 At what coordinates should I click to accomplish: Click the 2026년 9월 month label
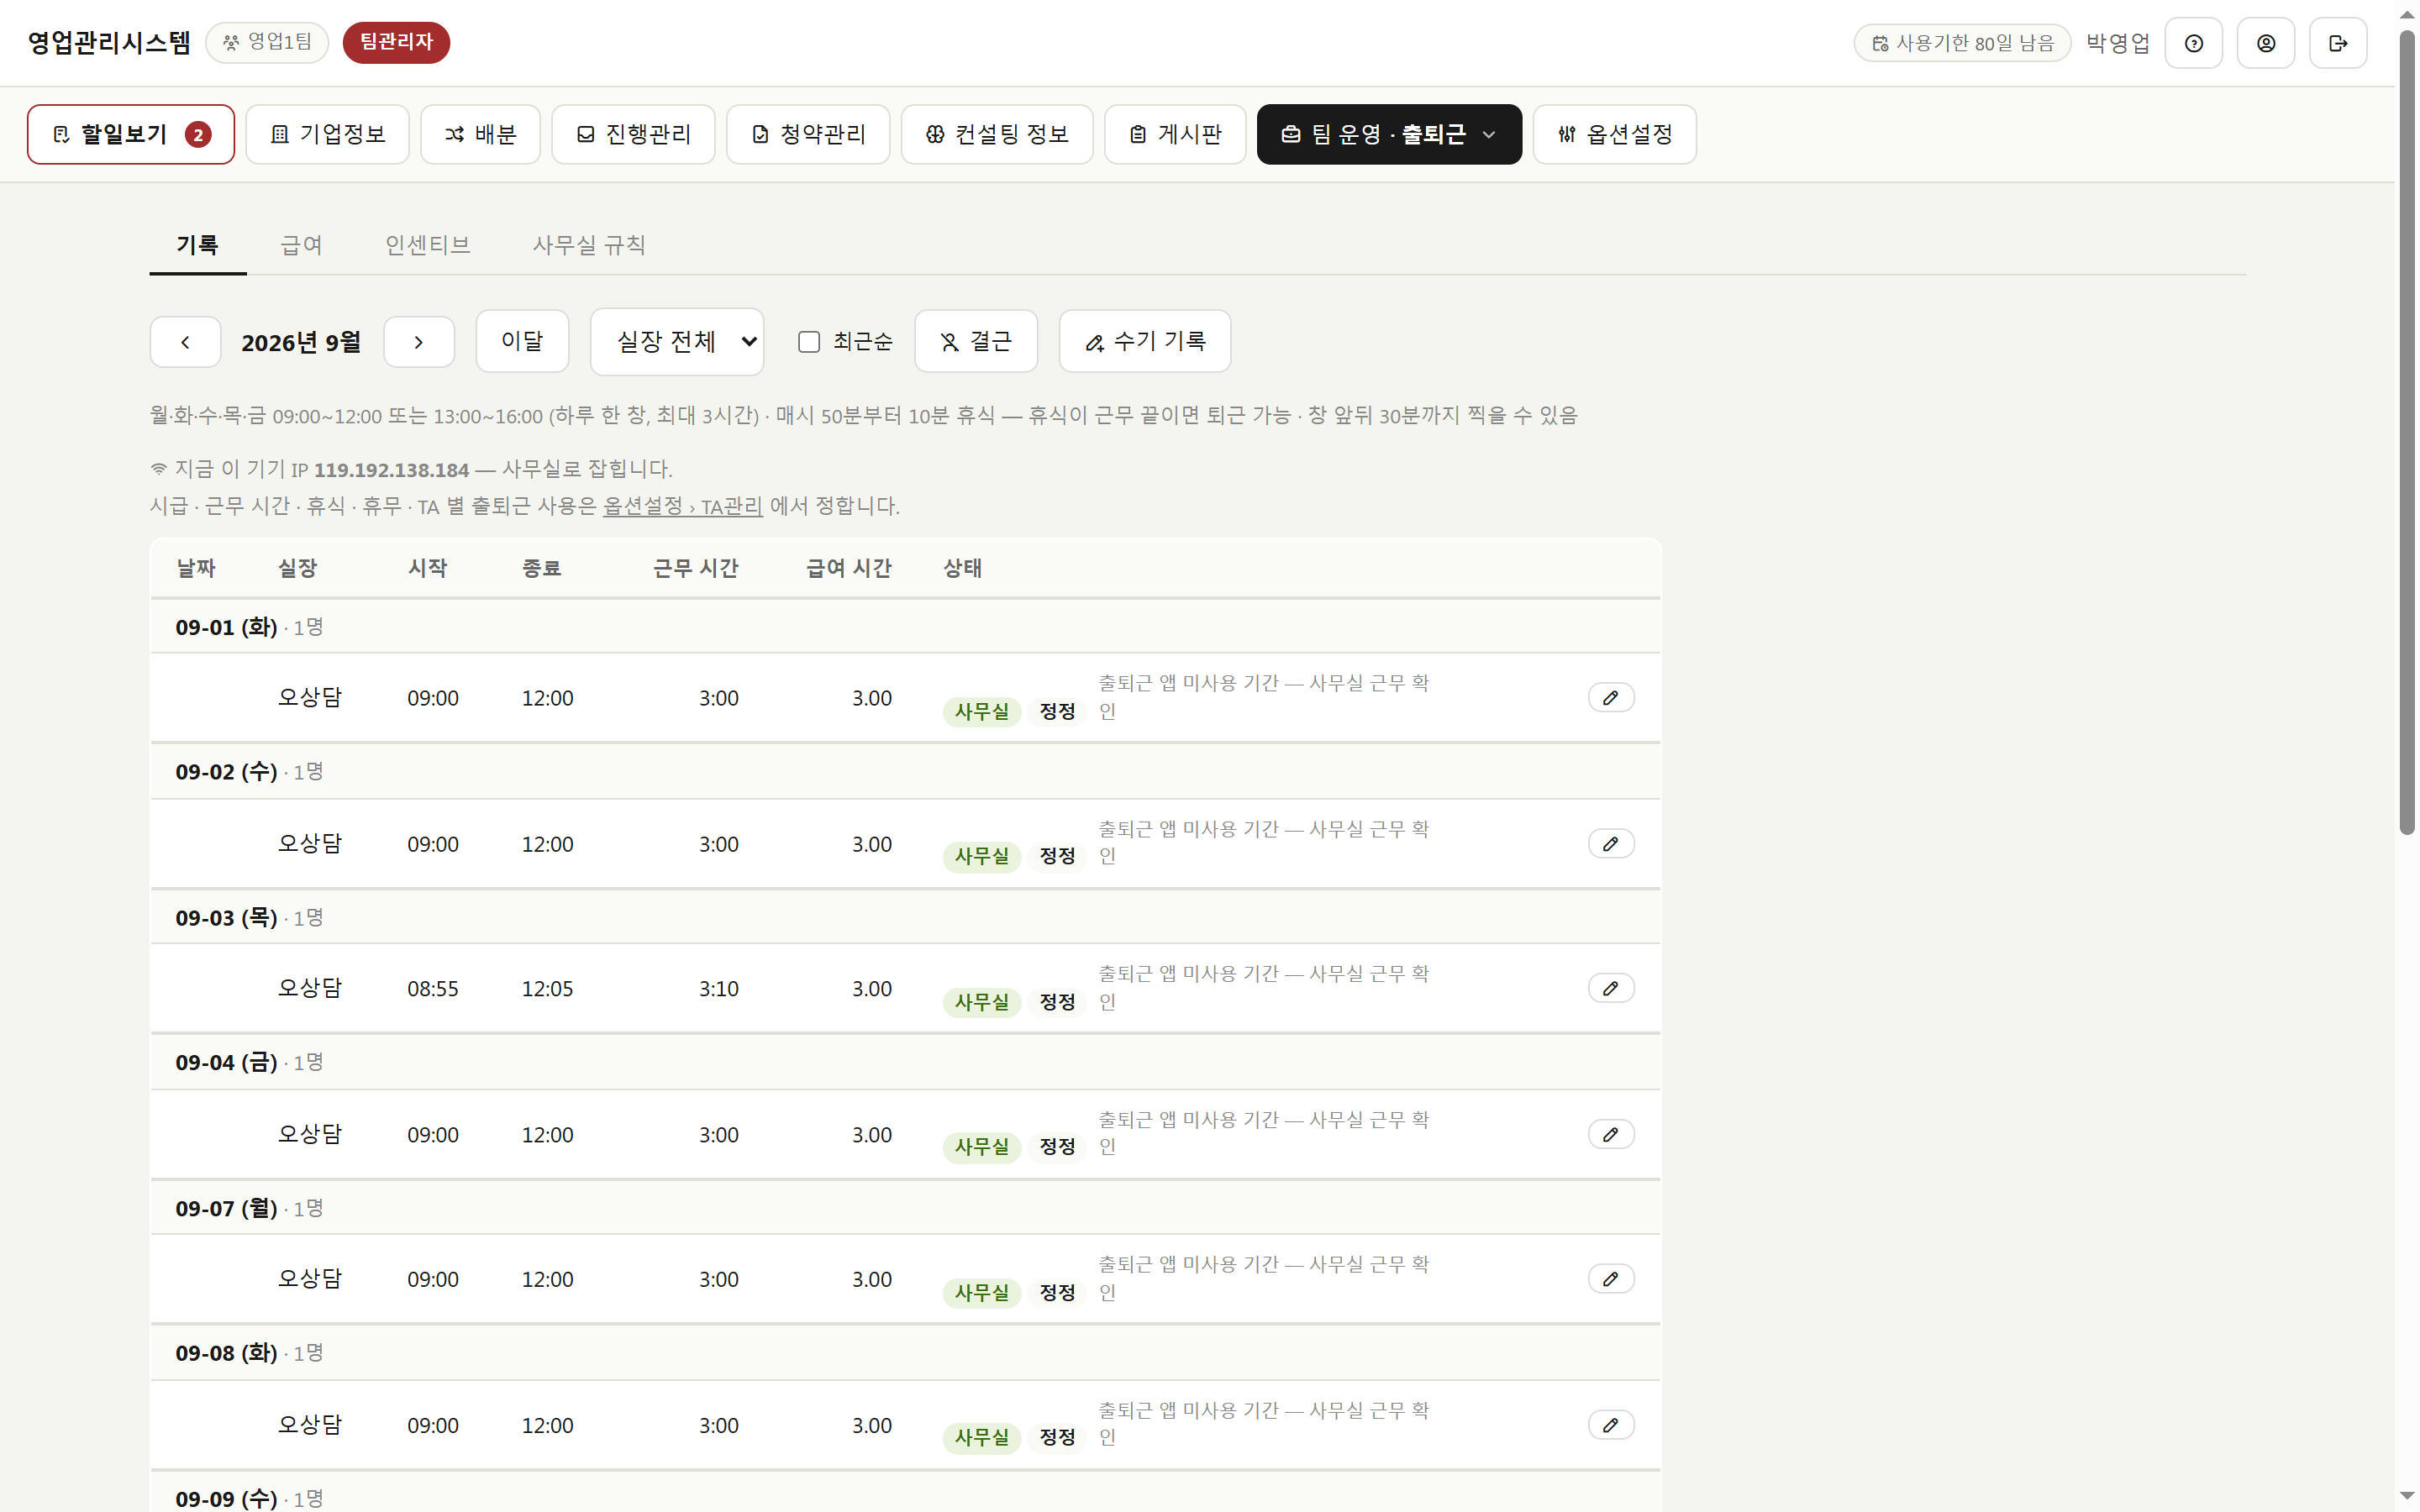301,343
